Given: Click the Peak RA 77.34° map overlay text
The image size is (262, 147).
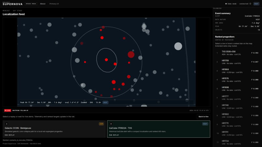Looking at the screenshot, I should (x=33, y=103).
